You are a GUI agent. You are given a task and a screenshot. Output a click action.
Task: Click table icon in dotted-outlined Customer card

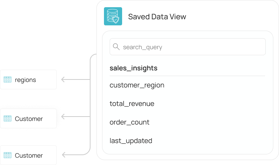[x=8, y=118]
